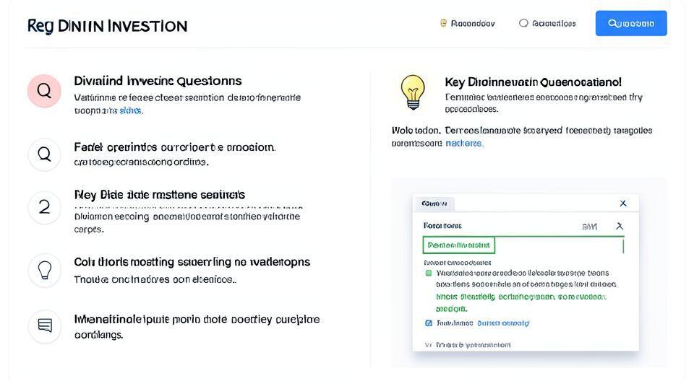Click the blue link beside the blue checkbox

pos(503,323)
